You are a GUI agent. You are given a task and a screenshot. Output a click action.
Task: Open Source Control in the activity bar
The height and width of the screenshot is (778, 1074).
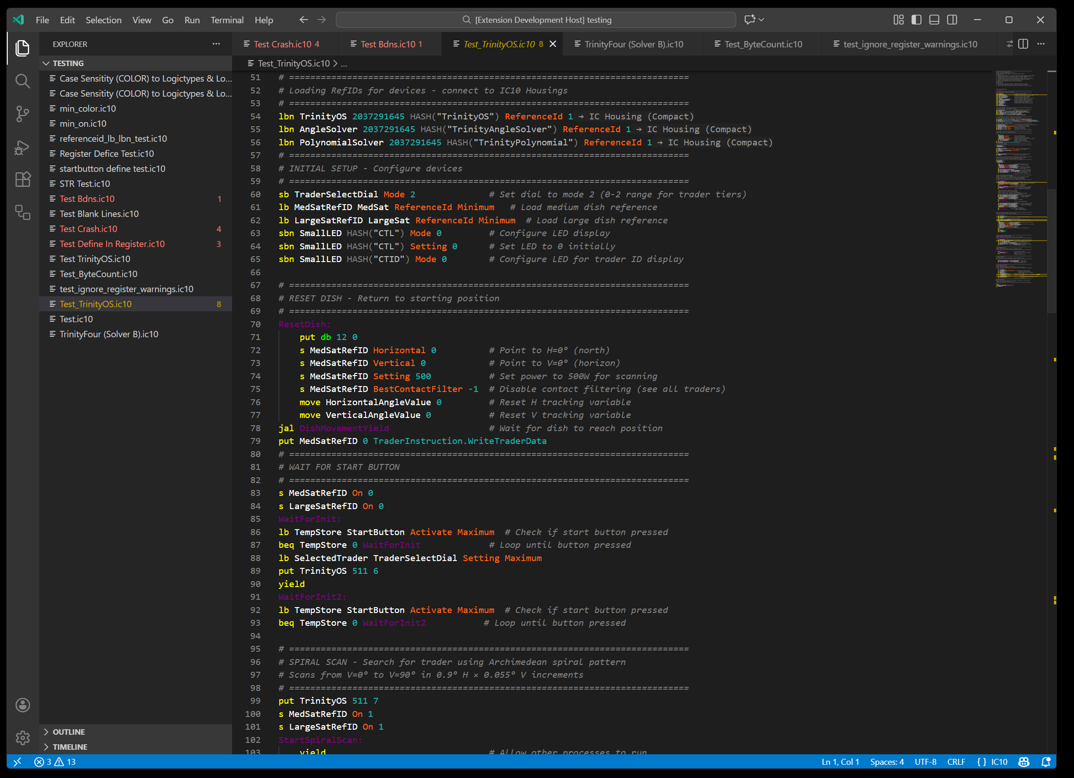(x=22, y=113)
